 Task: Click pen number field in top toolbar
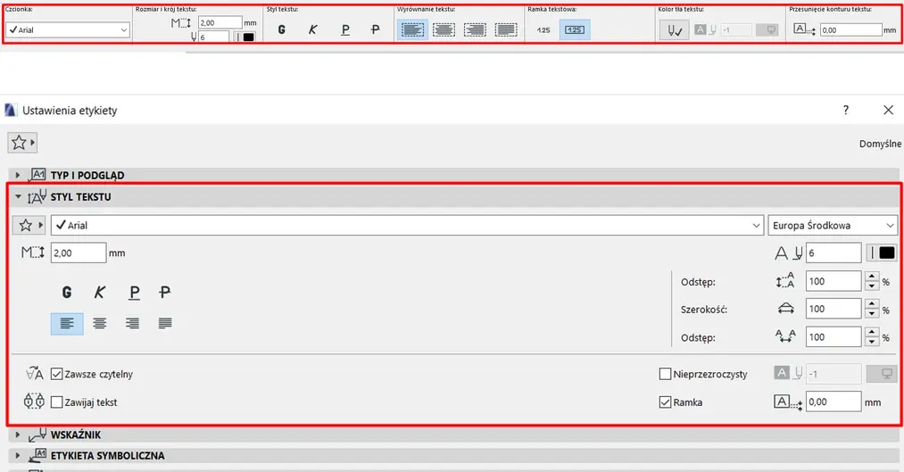pos(214,37)
